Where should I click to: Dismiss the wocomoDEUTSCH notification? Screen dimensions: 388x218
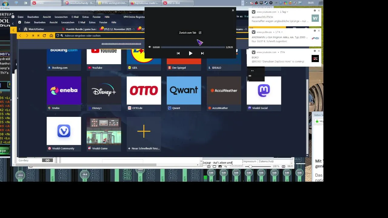pyautogui.click(x=319, y=11)
